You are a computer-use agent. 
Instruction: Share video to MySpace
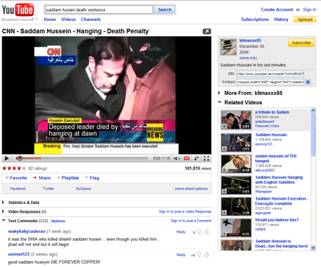pos(83,189)
